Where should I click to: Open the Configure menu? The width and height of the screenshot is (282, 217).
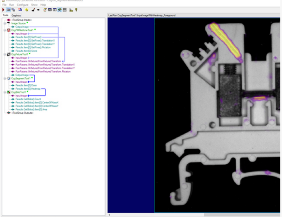(x=23, y=5)
